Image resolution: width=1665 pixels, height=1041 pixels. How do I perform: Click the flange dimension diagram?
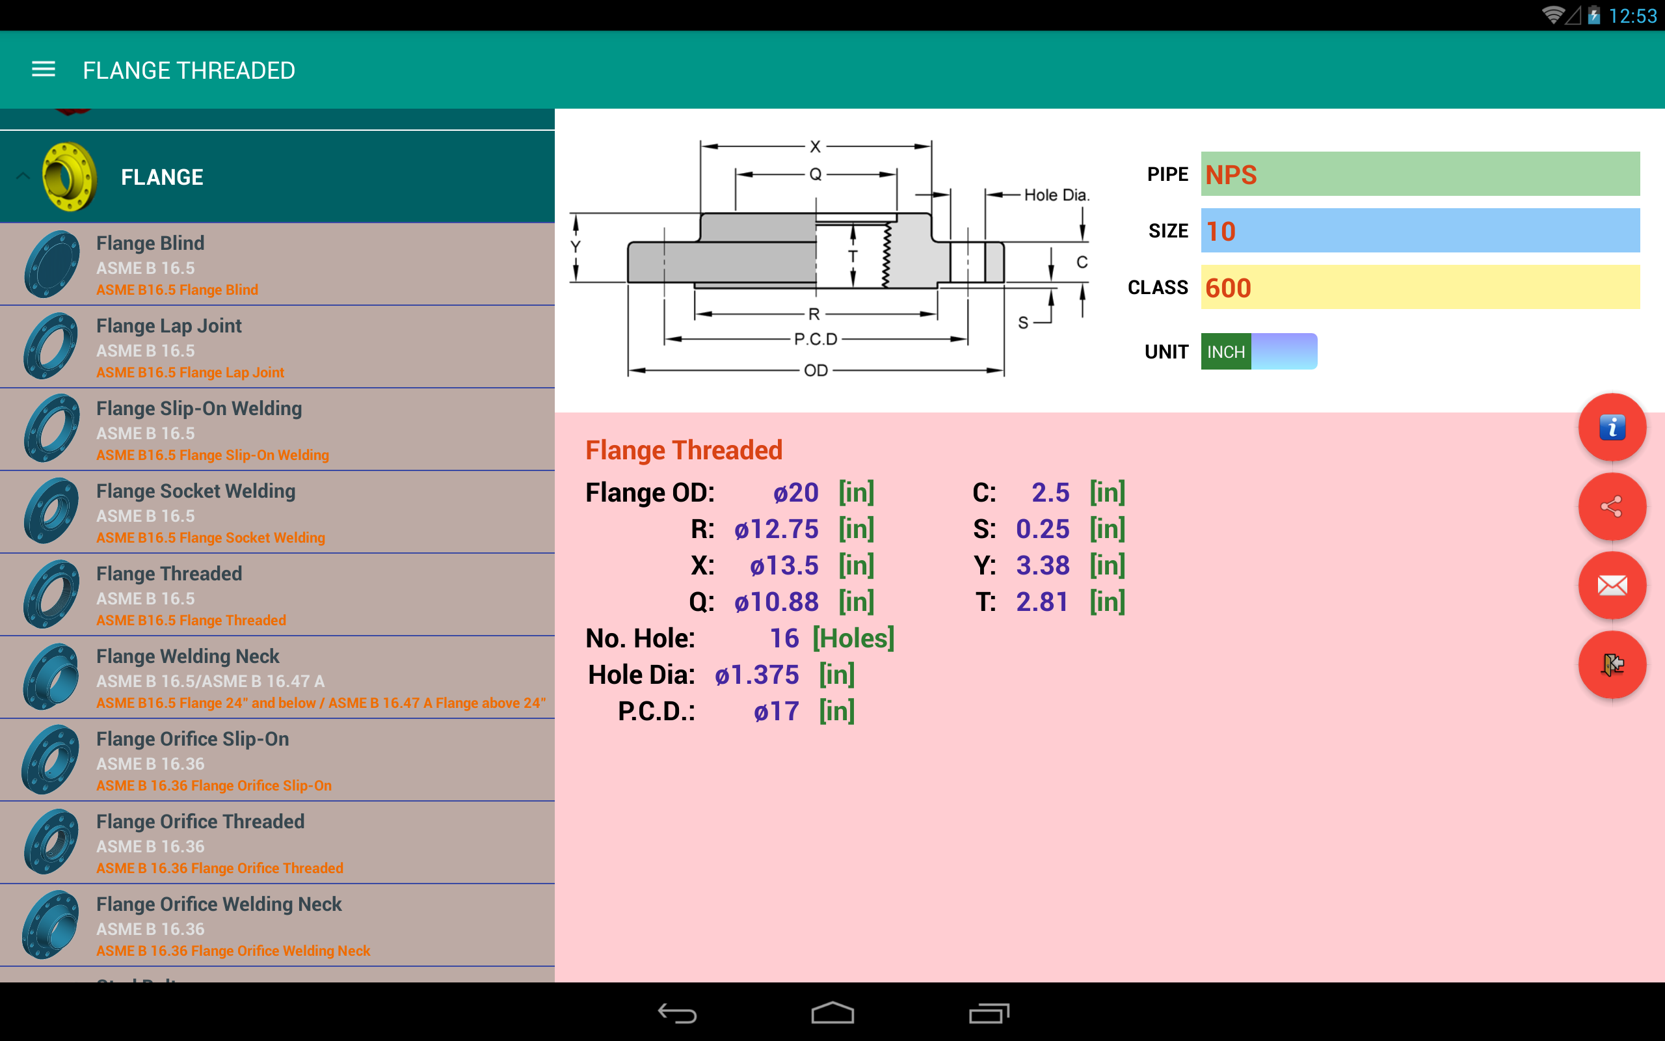pos(830,258)
